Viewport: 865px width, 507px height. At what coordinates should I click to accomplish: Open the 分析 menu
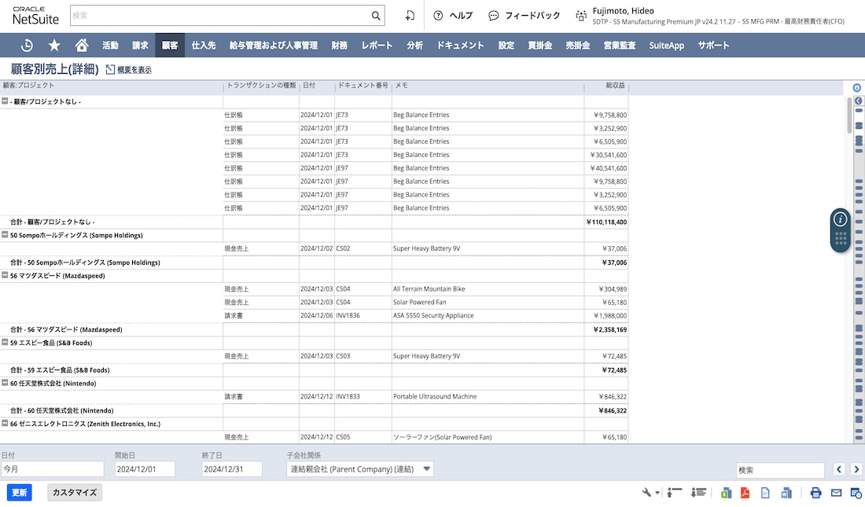(415, 46)
